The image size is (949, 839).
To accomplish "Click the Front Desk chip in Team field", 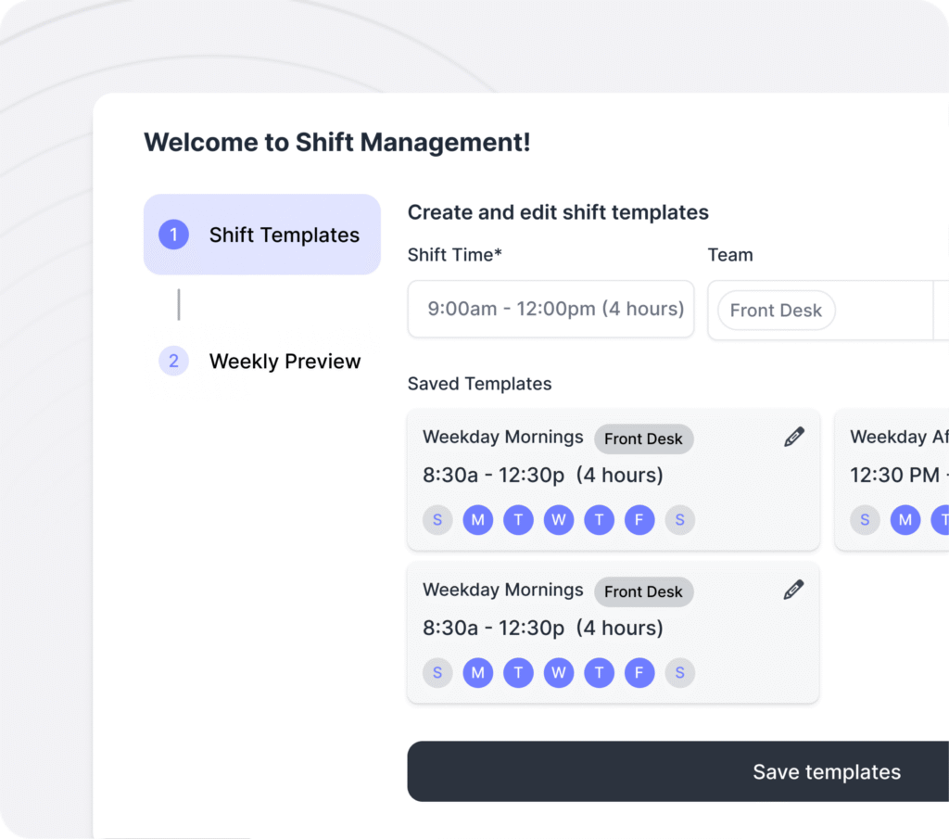I will tap(776, 311).
